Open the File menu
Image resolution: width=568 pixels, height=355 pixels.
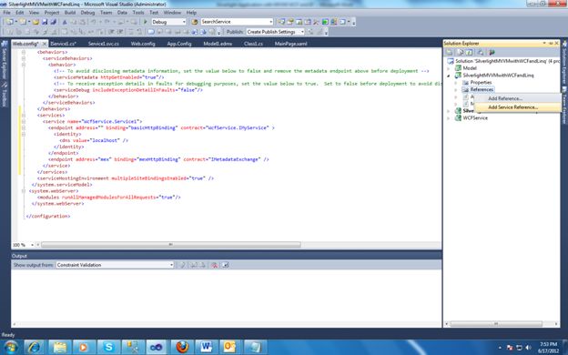[x=6, y=13]
